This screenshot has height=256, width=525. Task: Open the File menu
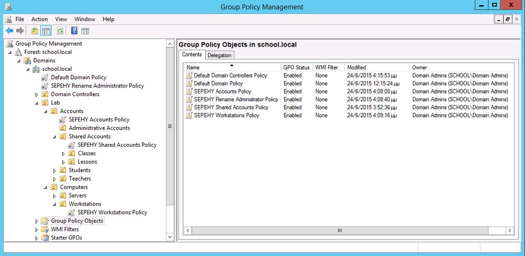click(20, 19)
